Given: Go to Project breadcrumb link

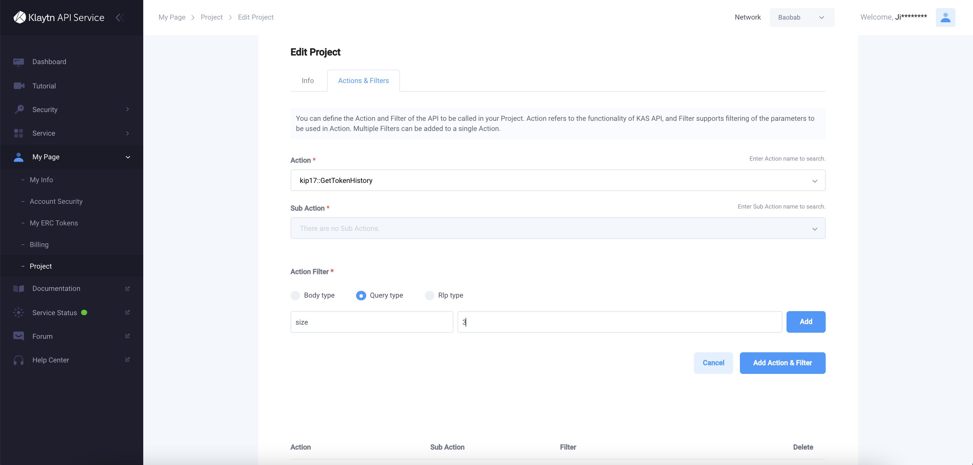Looking at the screenshot, I should pyautogui.click(x=211, y=17).
